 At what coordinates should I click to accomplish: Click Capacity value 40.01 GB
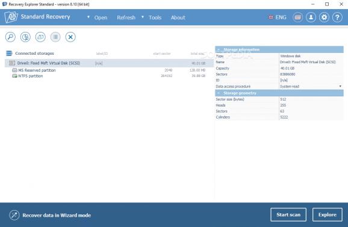(287, 69)
